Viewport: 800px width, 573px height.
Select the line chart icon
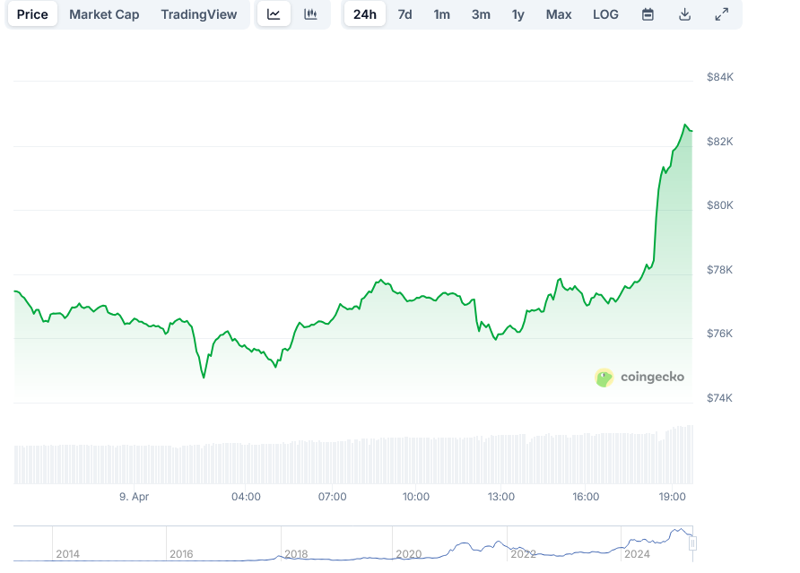(x=274, y=14)
